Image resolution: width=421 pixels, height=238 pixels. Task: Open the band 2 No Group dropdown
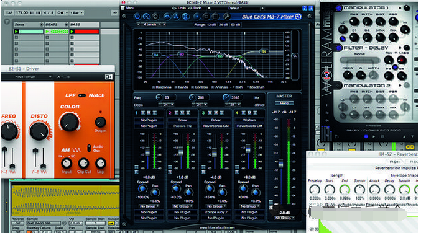[182, 206]
